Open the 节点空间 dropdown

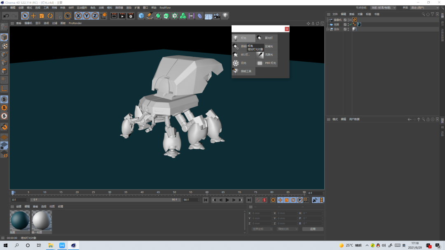[x=383, y=8]
